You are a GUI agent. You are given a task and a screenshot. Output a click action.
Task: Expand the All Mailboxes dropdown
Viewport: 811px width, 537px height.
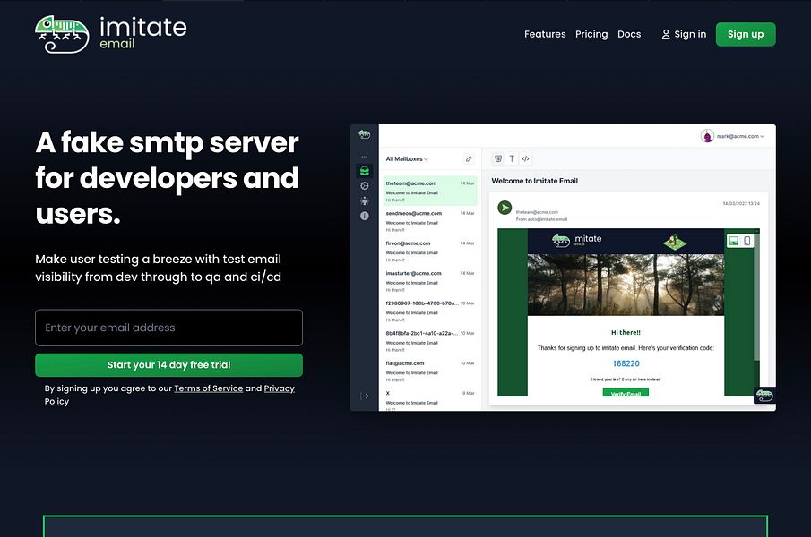(407, 159)
